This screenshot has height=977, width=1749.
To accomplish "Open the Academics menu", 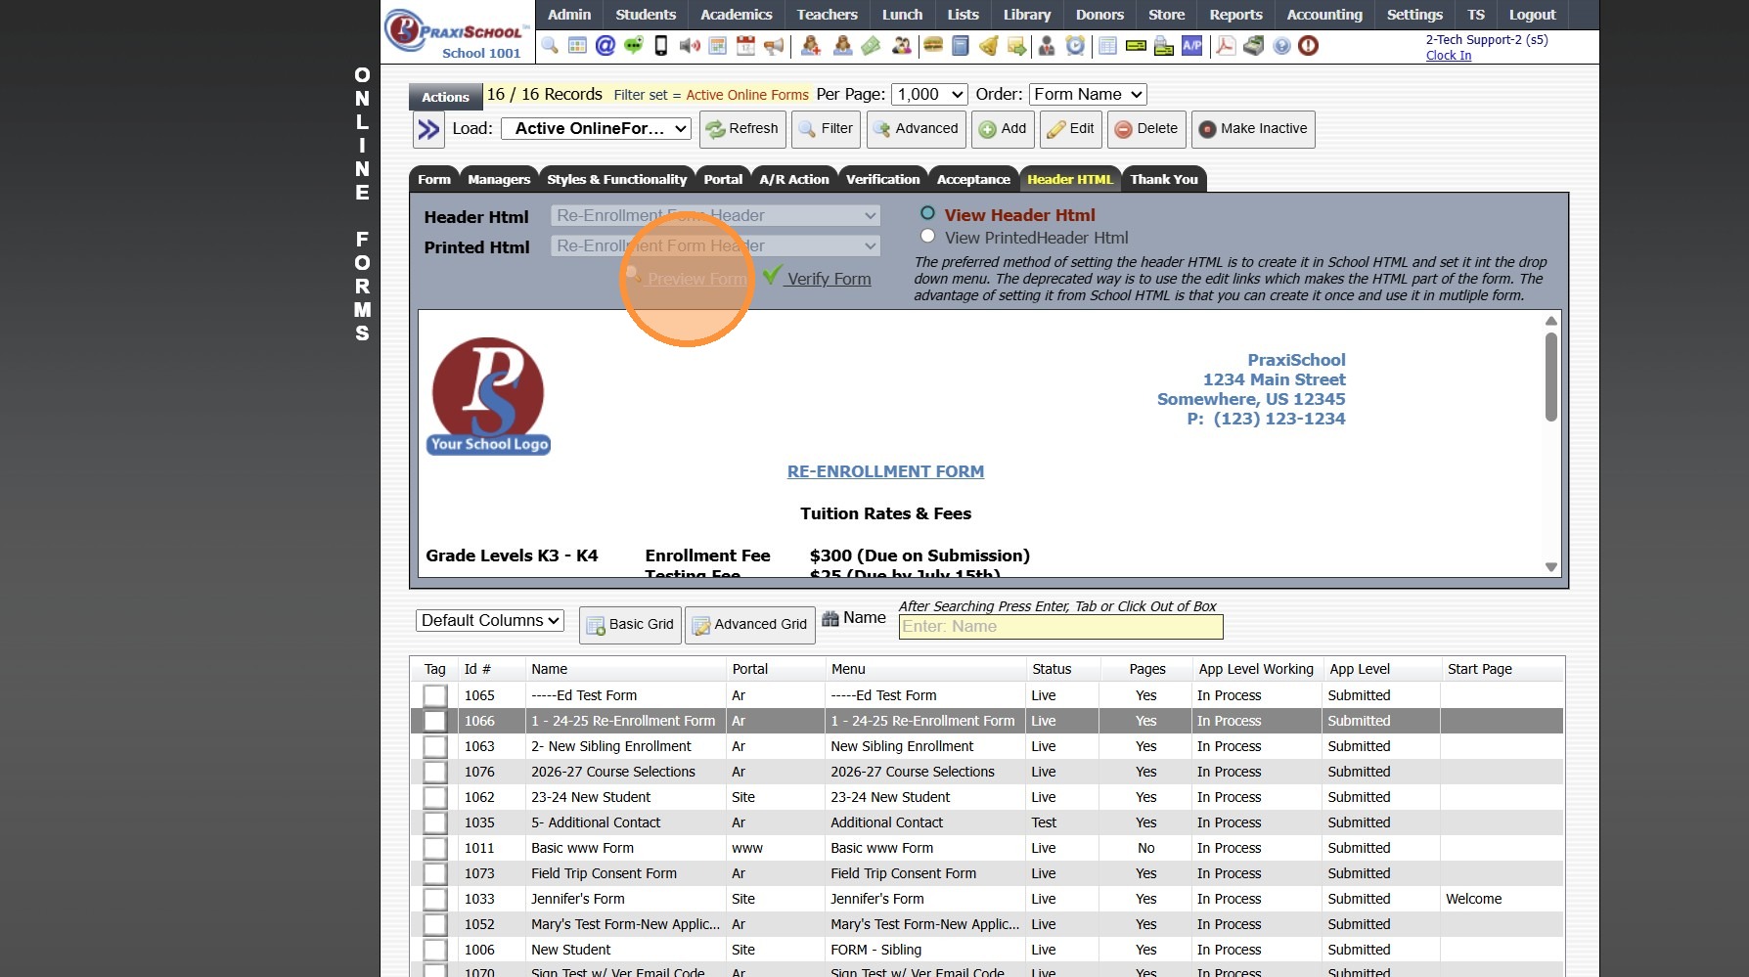I will click(x=737, y=15).
